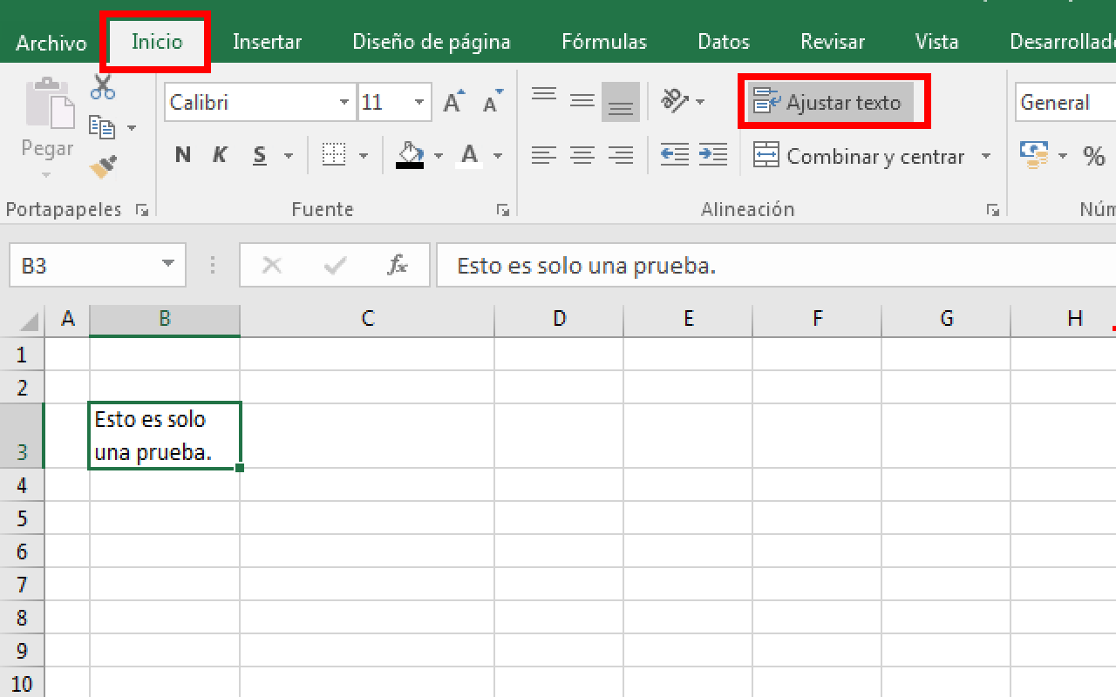Open the border style dropdown
This screenshot has height=697, width=1116.
[364, 155]
